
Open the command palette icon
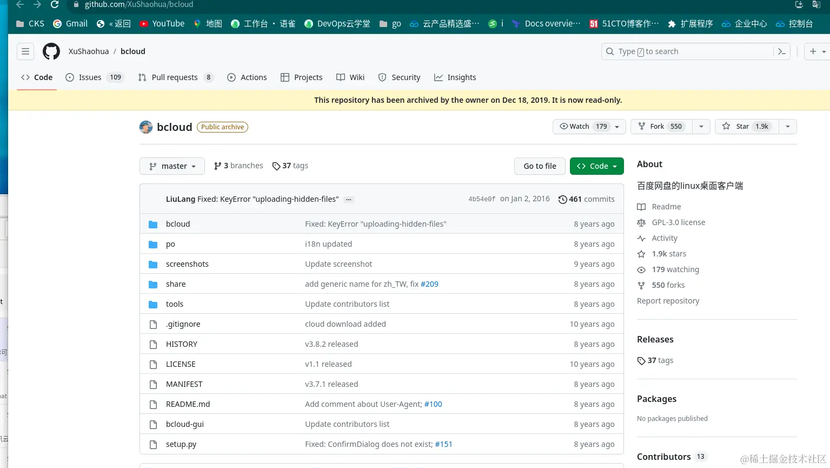coord(781,51)
